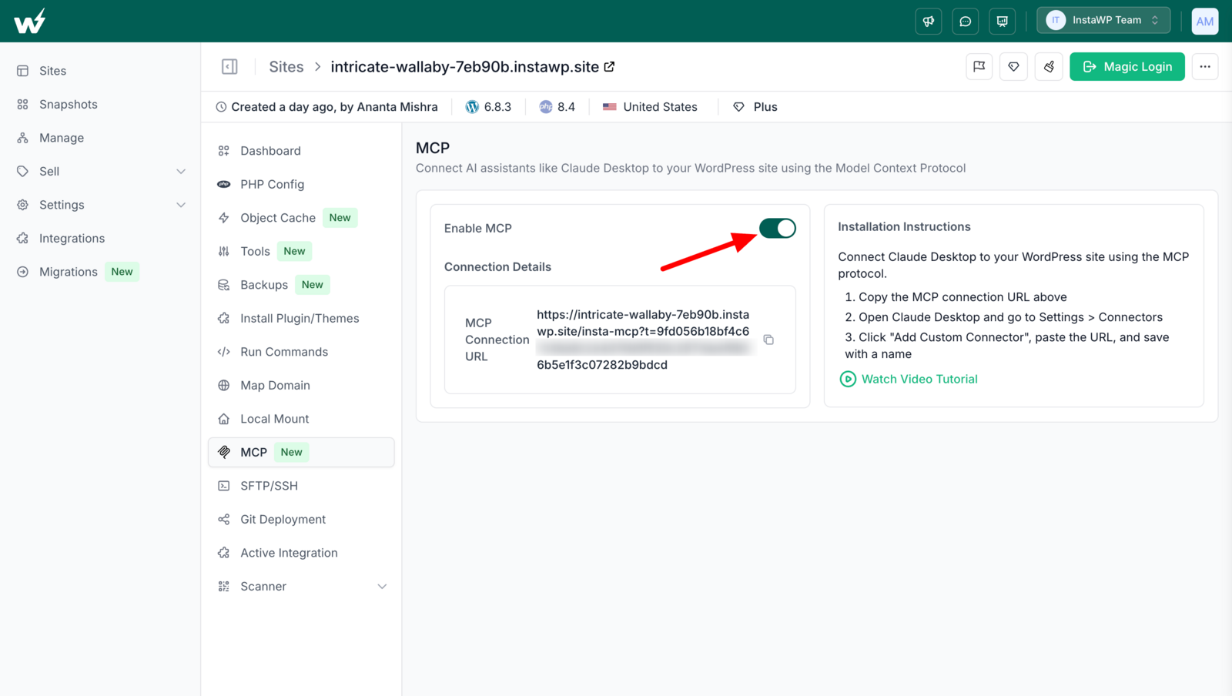Click the WordPress version 6.8.3 icon
The height and width of the screenshot is (696, 1232).
(472, 107)
